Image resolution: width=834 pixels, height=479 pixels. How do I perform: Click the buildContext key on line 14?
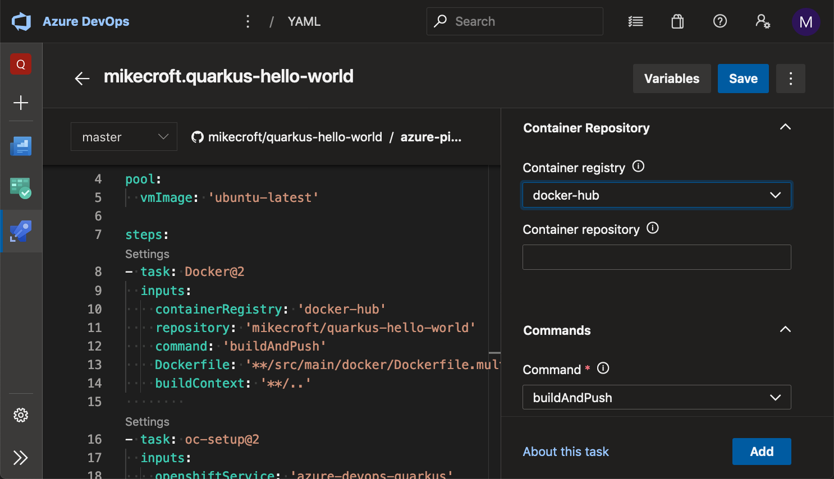tap(200, 383)
